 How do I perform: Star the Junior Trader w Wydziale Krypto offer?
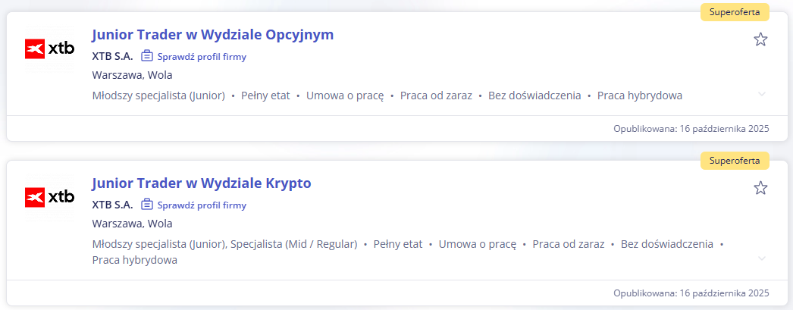(760, 188)
